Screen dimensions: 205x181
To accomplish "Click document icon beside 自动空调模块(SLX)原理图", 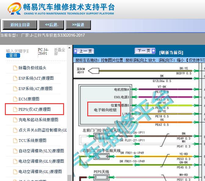I will point(15,151).
